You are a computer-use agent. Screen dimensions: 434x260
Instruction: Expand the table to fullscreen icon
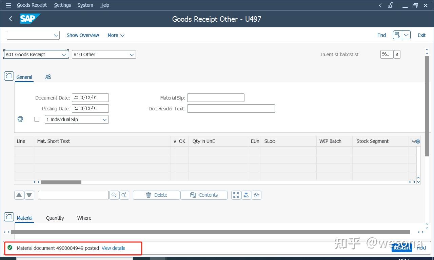coord(236,195)
